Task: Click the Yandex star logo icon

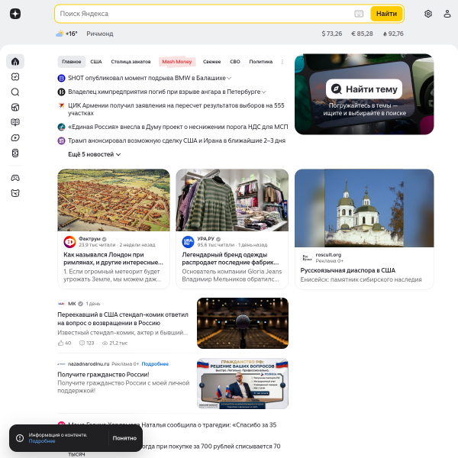Action: (x=15, y=14)
